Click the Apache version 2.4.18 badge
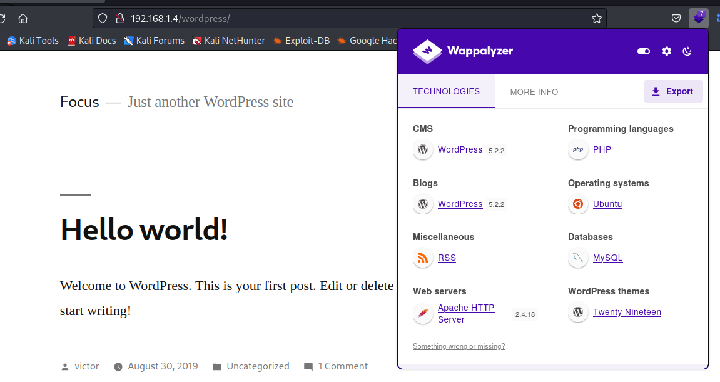 525,314
